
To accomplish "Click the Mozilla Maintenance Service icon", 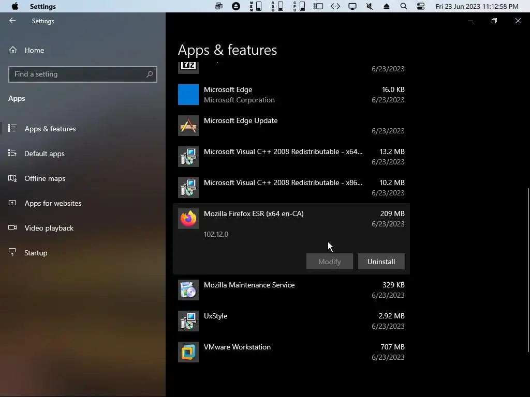I will [188, 290].
